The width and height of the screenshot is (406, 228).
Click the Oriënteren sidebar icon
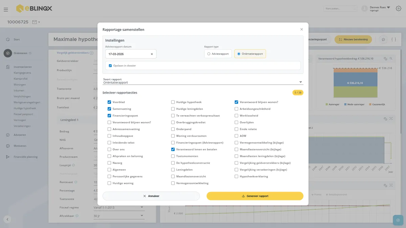pyautogui.click(x=8, y=53)
